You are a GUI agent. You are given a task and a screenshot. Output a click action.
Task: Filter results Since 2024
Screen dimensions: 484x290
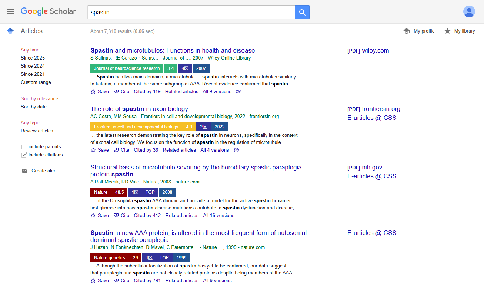[x=33, y=66]
